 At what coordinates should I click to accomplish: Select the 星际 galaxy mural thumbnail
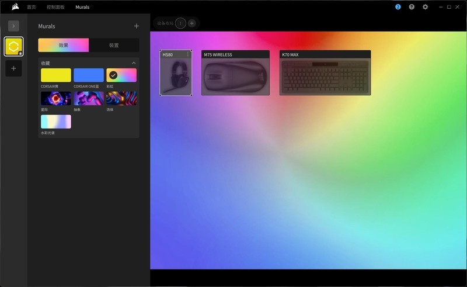click(56, 98)
